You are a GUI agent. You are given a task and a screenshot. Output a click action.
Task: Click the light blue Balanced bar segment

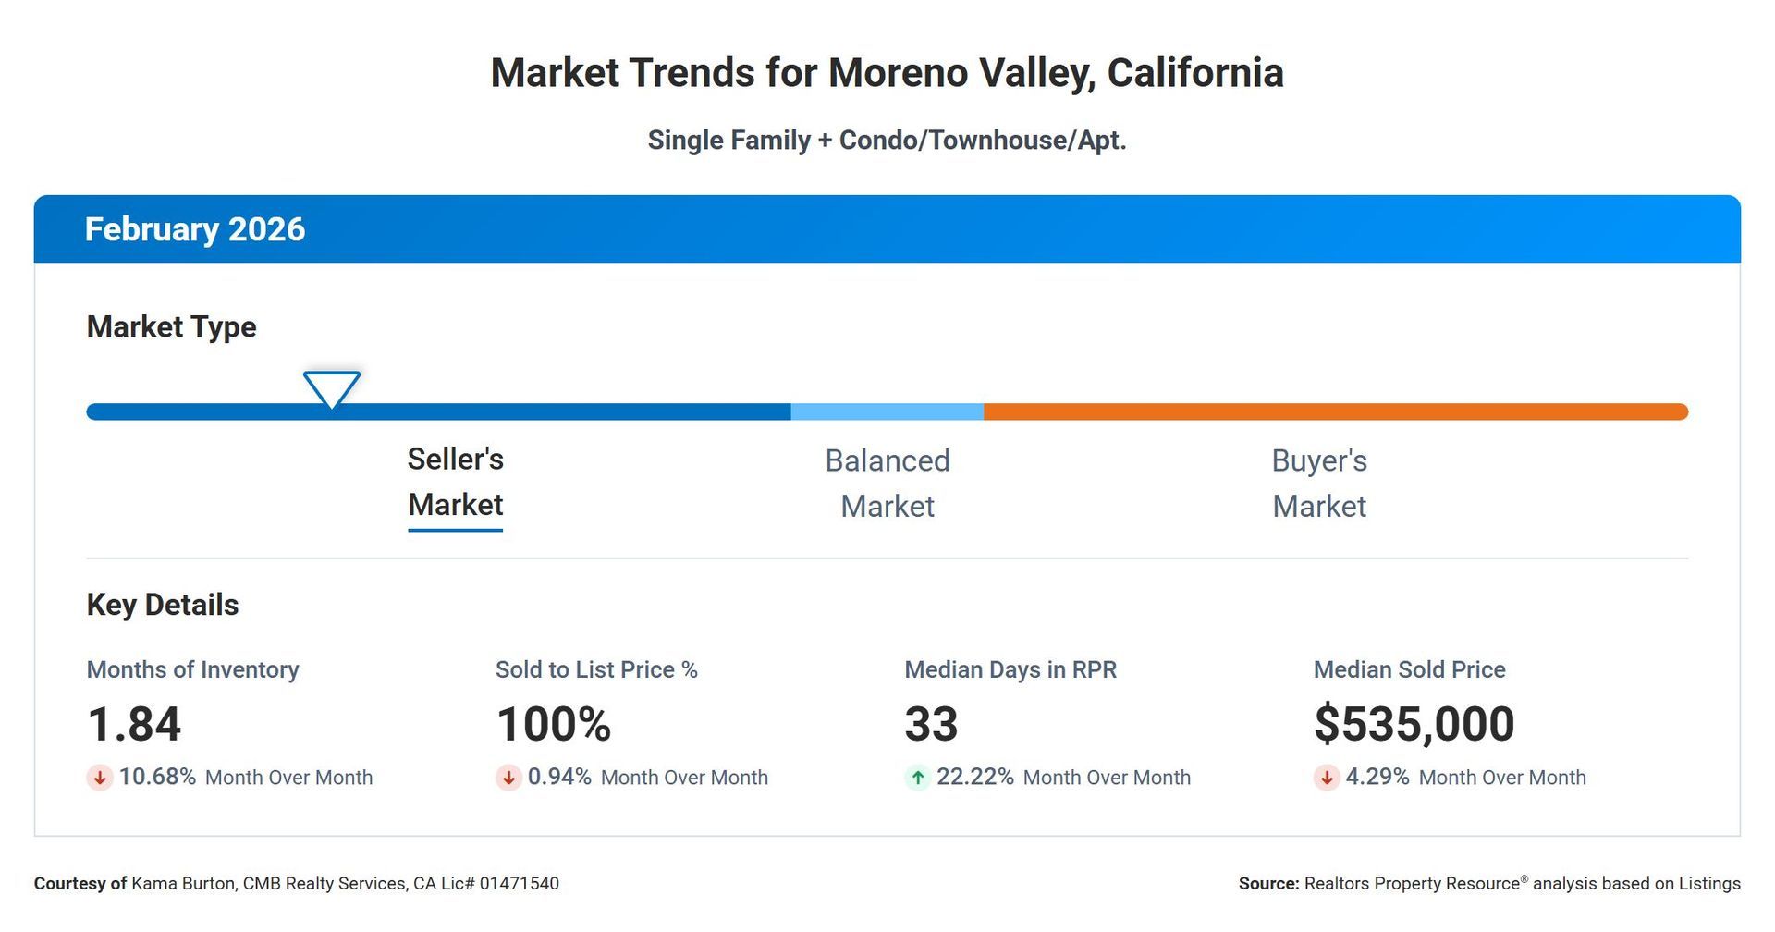tap(887, 411)
